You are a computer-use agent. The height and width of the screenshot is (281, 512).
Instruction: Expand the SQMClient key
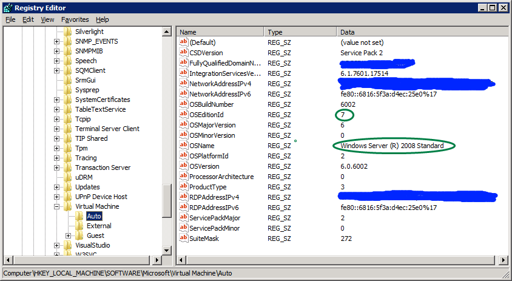pyautogui.click(x=57, y=70)
